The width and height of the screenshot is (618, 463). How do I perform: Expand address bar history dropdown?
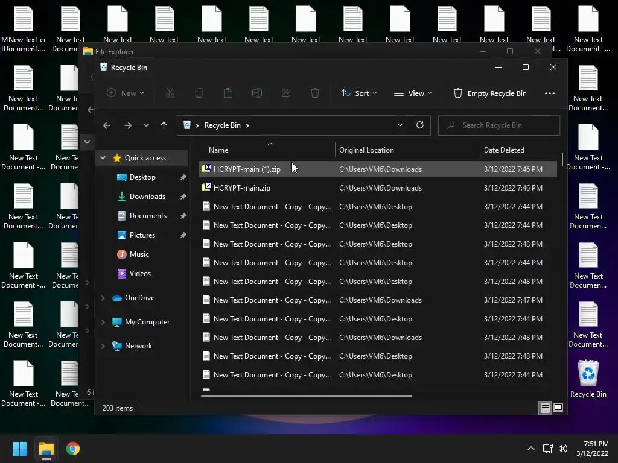click(400, 125)
